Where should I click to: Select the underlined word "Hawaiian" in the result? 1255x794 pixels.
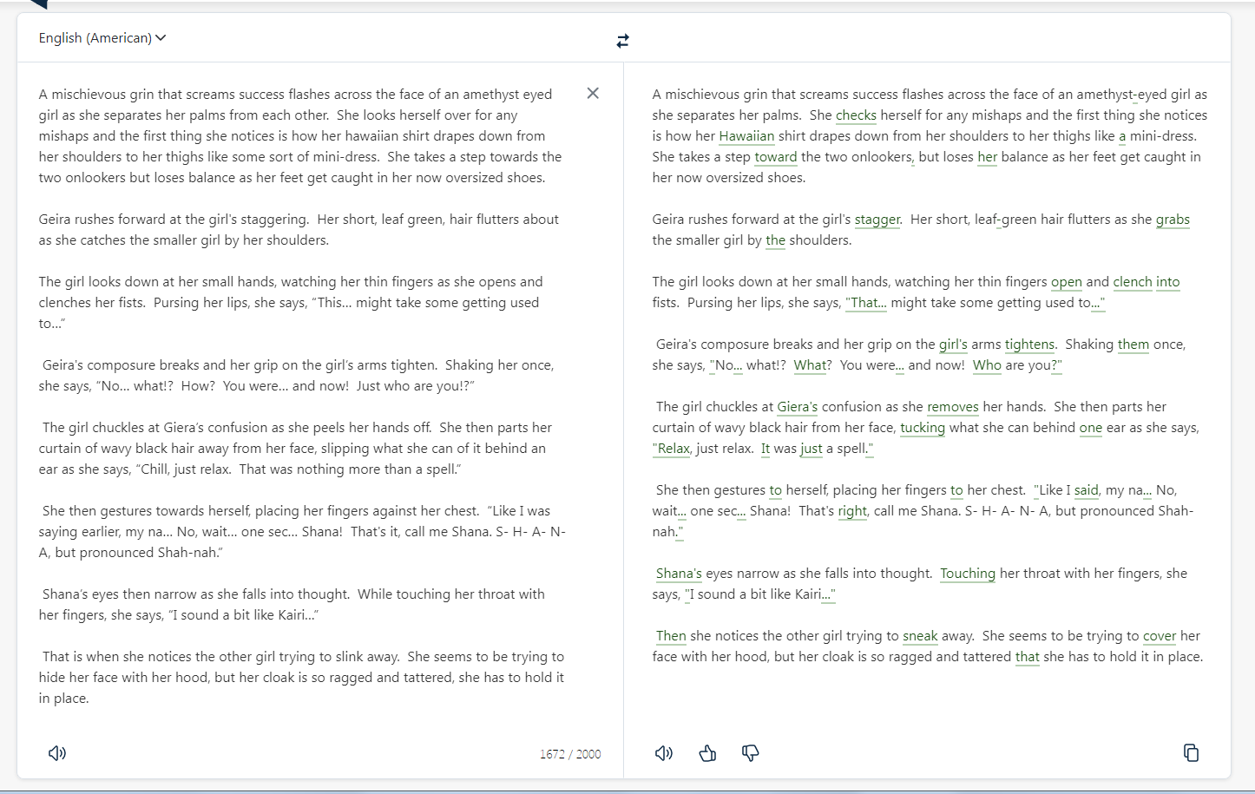point(746,136)
